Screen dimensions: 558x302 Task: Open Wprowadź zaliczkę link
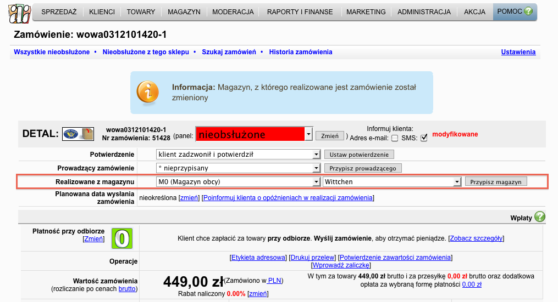(x=341, y=265)
